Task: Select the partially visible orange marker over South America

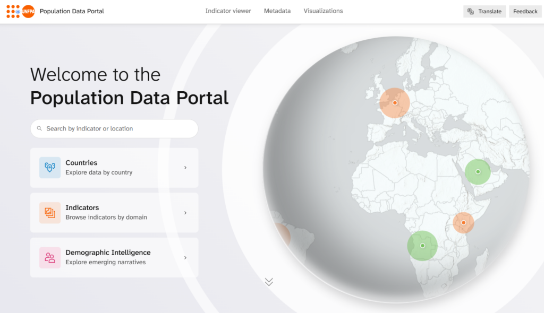Action: (x=282, y=235)
